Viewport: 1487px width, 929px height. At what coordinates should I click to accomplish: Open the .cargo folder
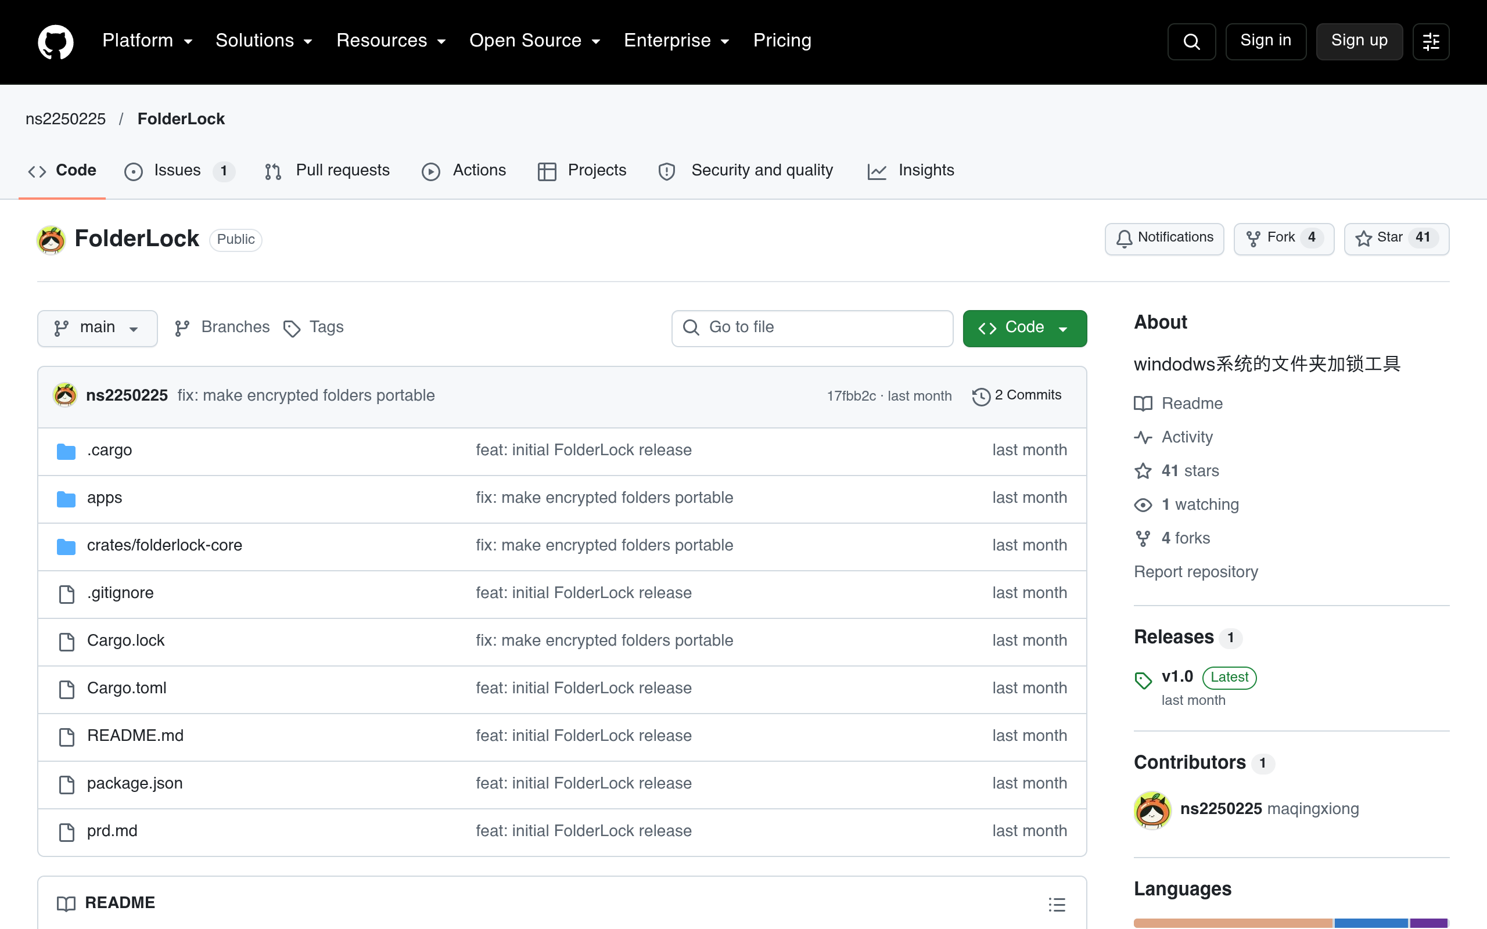[x=109, y=451]
